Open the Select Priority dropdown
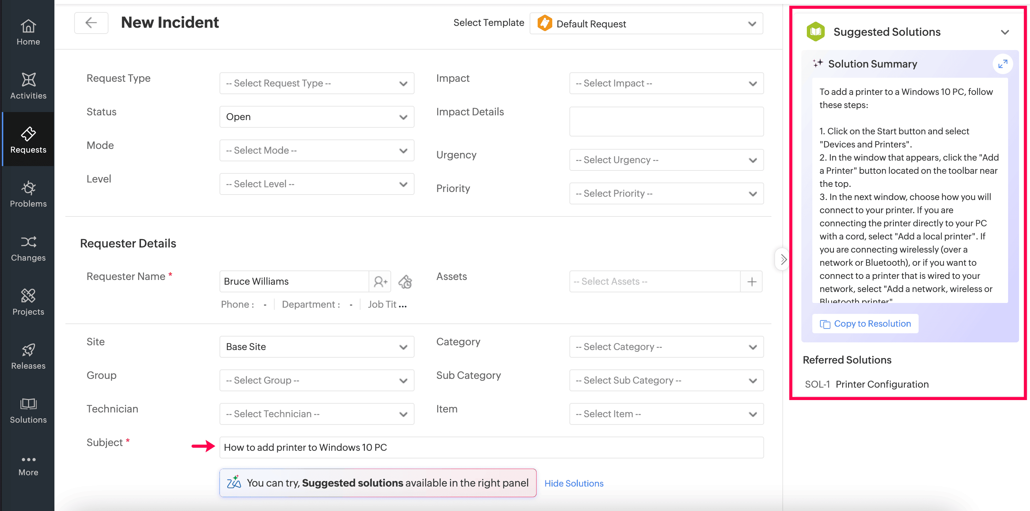The height and width of the screenshot is (511, 1030). pos(666,194)
